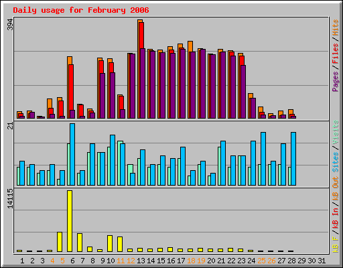
Task: Click the green "Visits" legend label
Action: [x=335, y=133]
